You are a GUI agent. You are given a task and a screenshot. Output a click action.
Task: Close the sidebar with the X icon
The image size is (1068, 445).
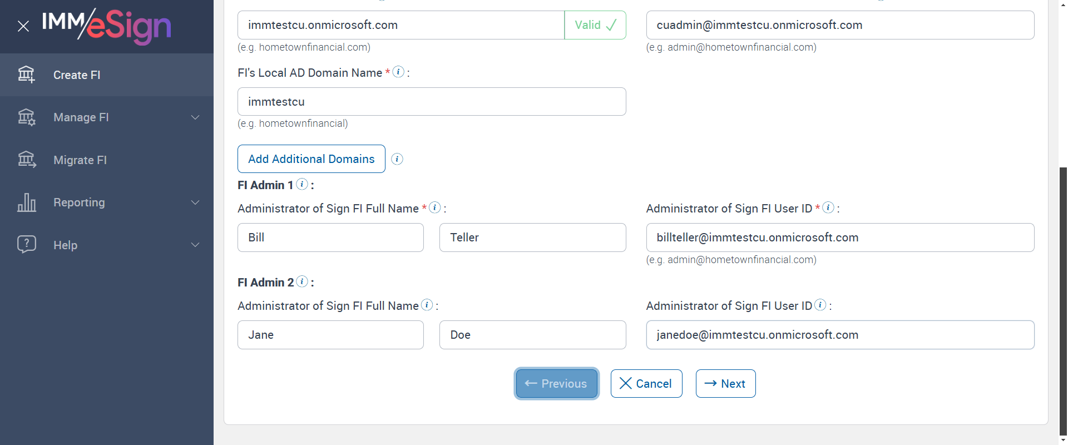[x=23, y=26]
